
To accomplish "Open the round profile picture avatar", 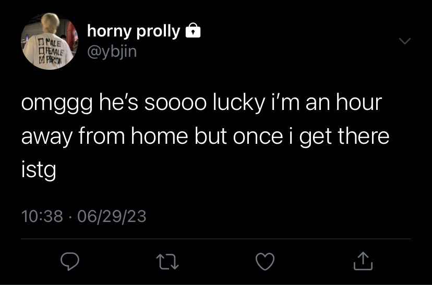I will coord(50,41).
